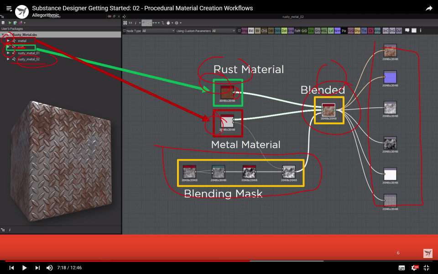The width and height of the screenshot is (438, 274).
Task: Expand the rusty_metal_01 graph arrow
Action: coord(8,53)
